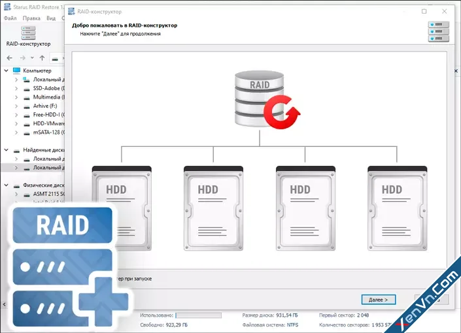The image size is (461, 333).
Task: Go forward with the right arrow
Action: pos(22,58)
